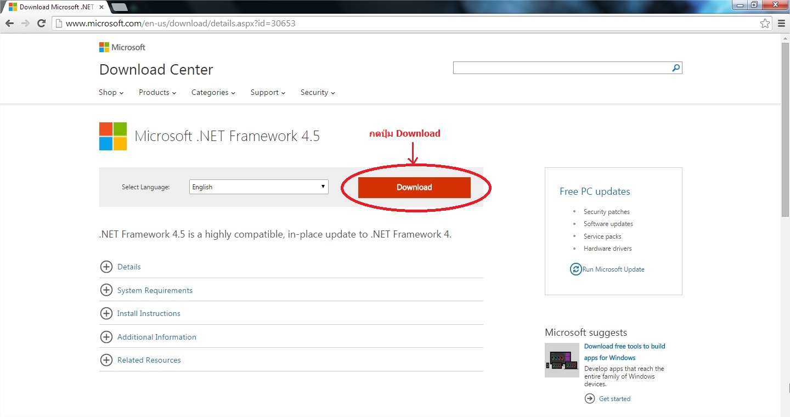Click the Microsoft logo in header
This screenshot has width=790, height=417.
coord(122,47)
